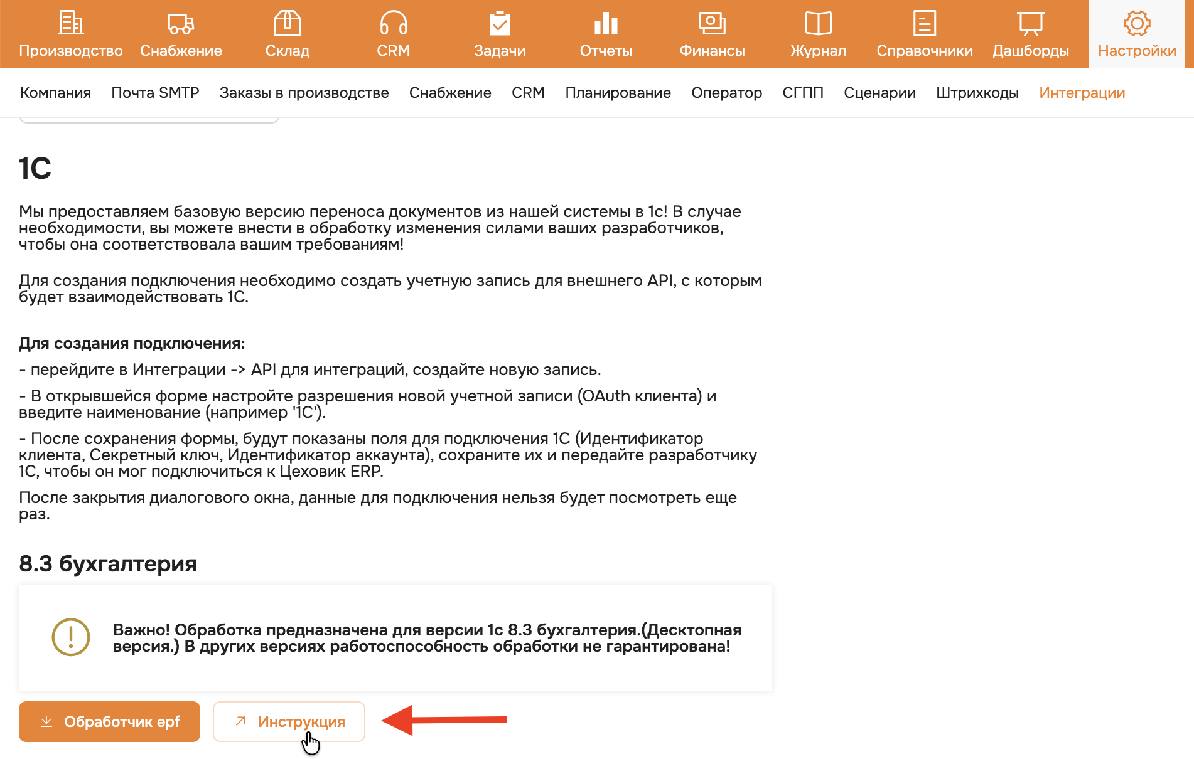This screenshot has width=1194, height=759.
Task: Switch to the Компания settings tab
Action: [x=55, y=93]
